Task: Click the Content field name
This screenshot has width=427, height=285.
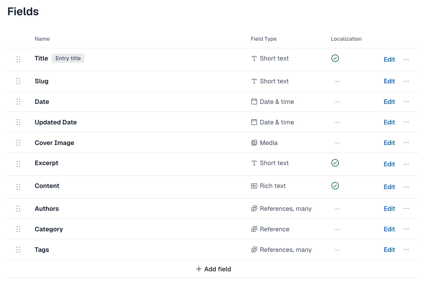Action: (x=47, y=186)
